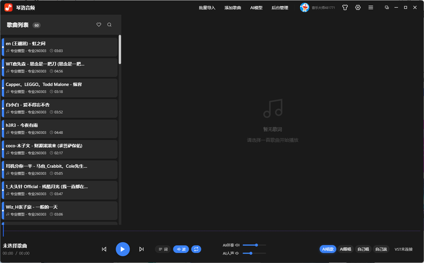Click the mini mode window icon
Image resolution: width=424 pixels, height=263 pixels.
pyautogui.click(x=387, y=7)
